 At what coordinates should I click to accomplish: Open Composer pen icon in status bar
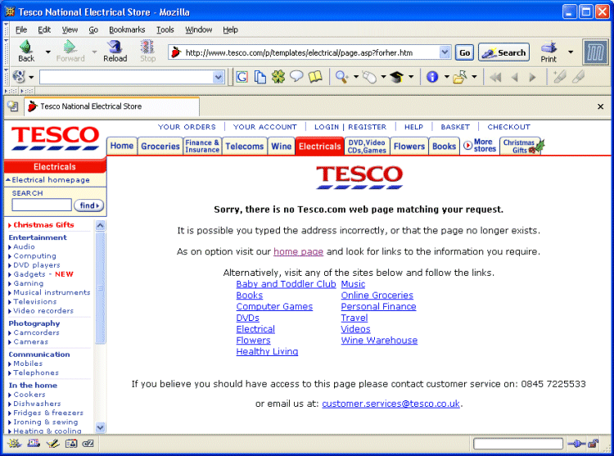pyautogui.click(x=52, y=444)
